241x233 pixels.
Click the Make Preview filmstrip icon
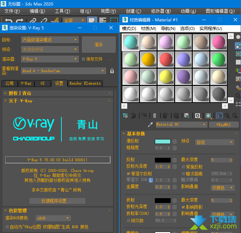click(238, 79)
